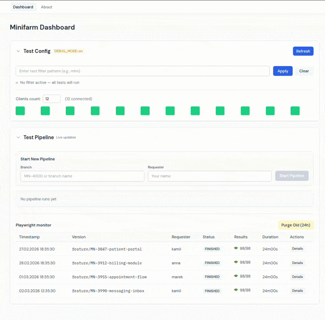Apply the test filter pattern
This screenshot has height=320, width=325.
pyautogui.click(x=283, y=71)
